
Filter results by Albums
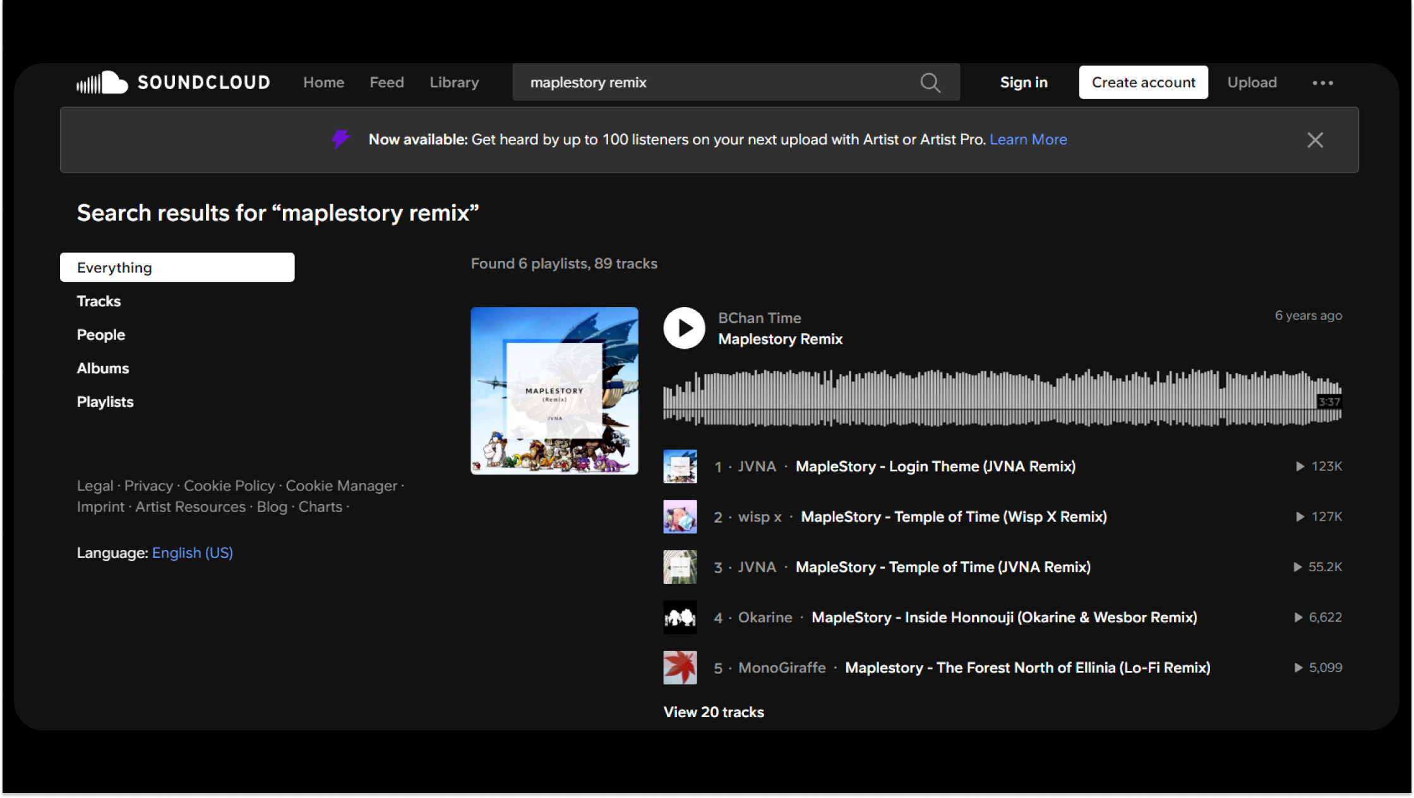103,368
